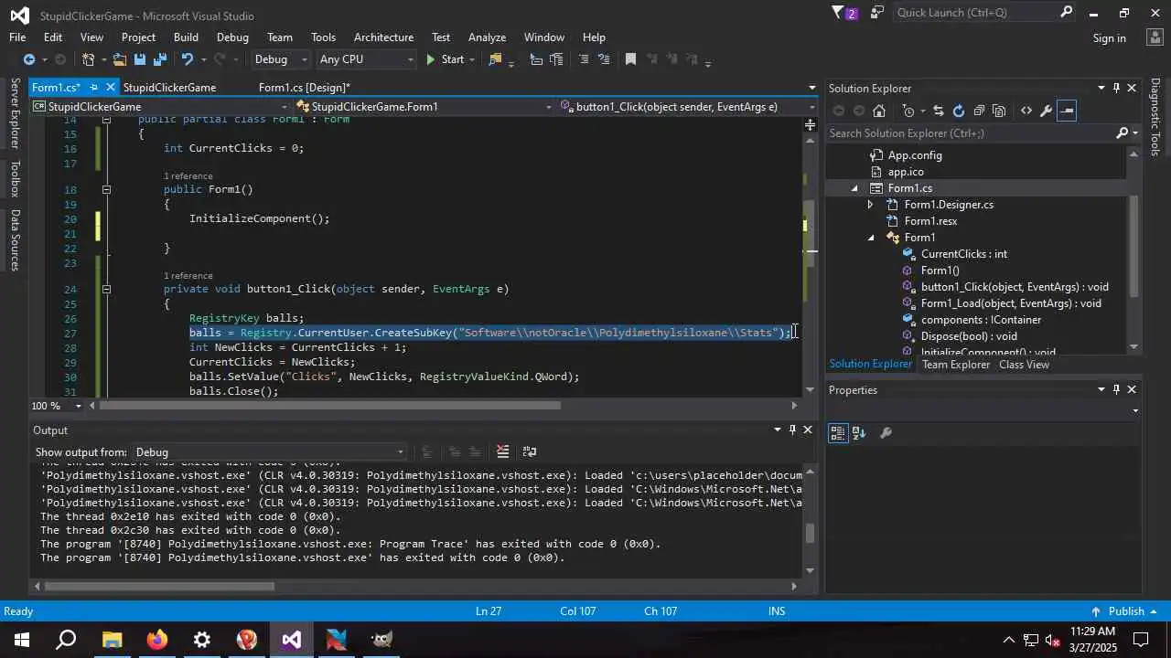Toggle Show All Files in Solution Explorer
This screenshot has width=1171, height=658.
(x=999, y=111)
